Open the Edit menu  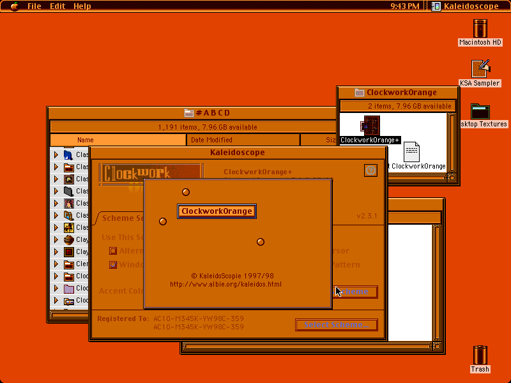point(57,6)
